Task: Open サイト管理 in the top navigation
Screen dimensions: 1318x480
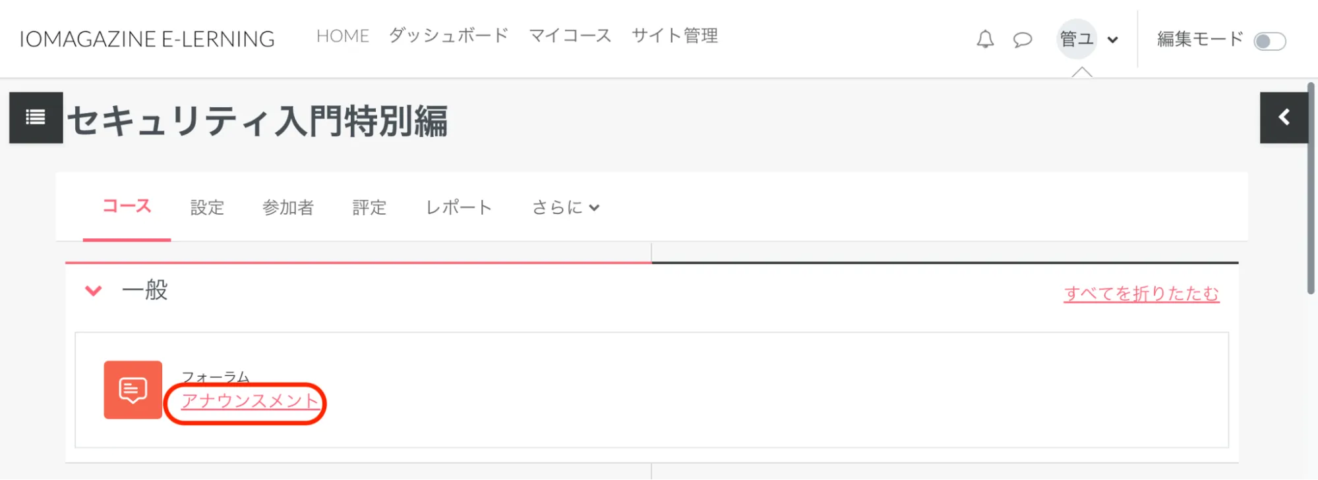Action: pos(674,36)
